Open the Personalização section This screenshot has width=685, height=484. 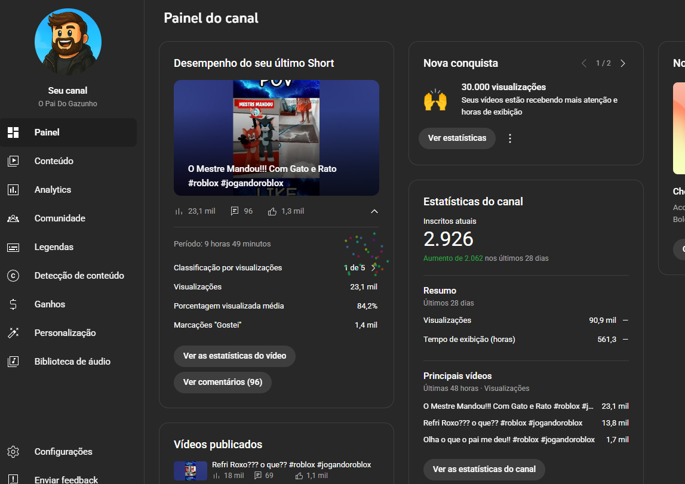click(x=68, y=333)
